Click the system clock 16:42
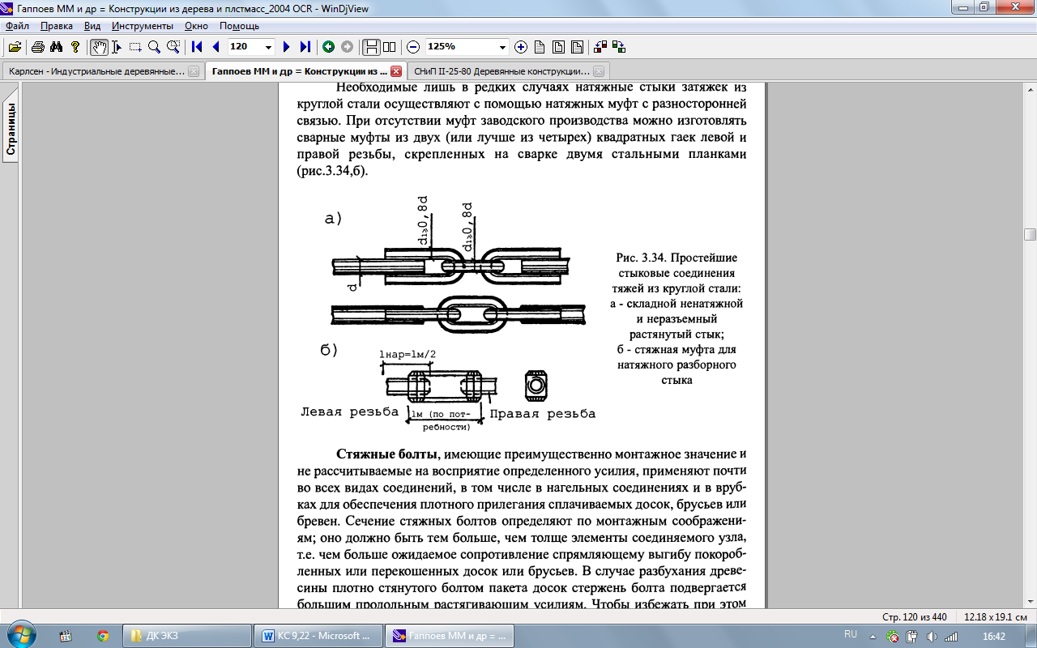This screenshot has height=648, width=1037. [994, 636]
